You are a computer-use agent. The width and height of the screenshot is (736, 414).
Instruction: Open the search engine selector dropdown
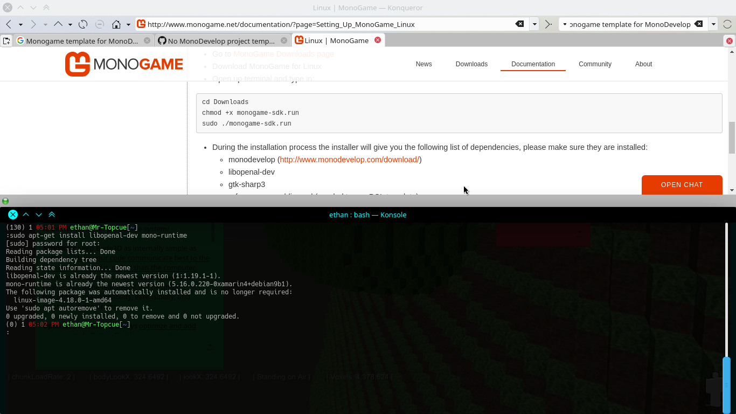pyautogui.click(x=565, y=24)
